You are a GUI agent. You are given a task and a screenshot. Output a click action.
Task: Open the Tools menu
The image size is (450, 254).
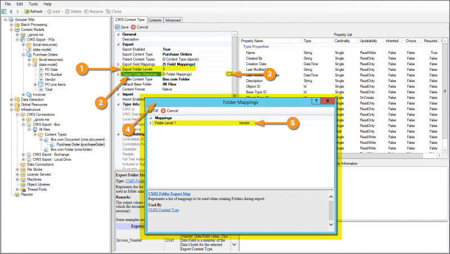click(33, 4)
